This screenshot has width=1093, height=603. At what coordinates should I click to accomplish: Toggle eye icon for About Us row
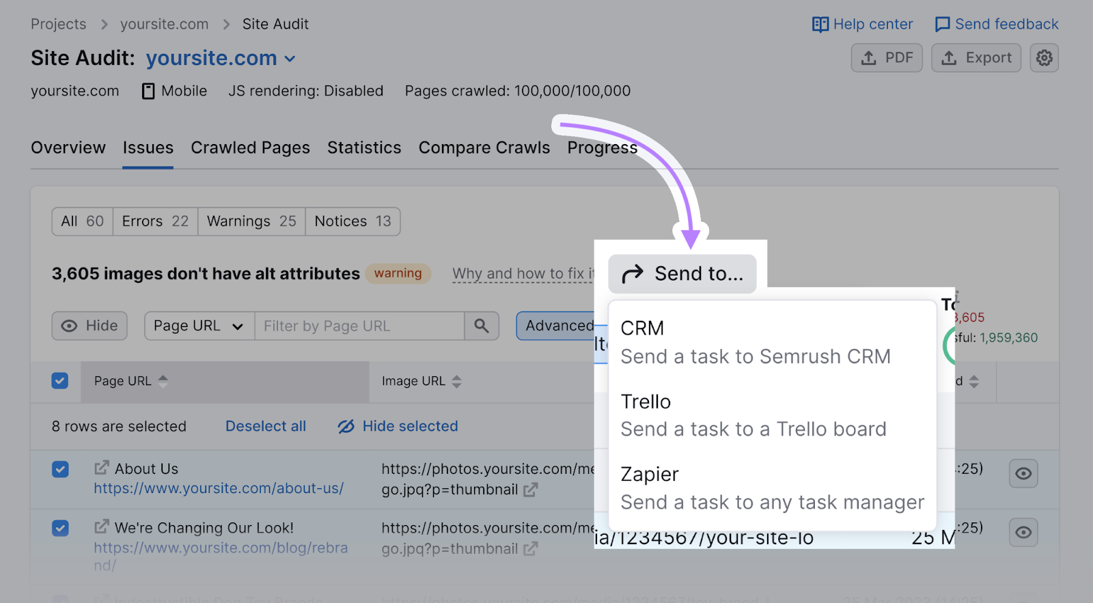(1023, 473)
